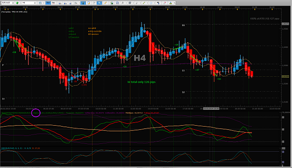The height and width of the screenshot is (168, 292).
Task: Expand the horizontal lines dropdown arrow
Action: pos(133,3)
